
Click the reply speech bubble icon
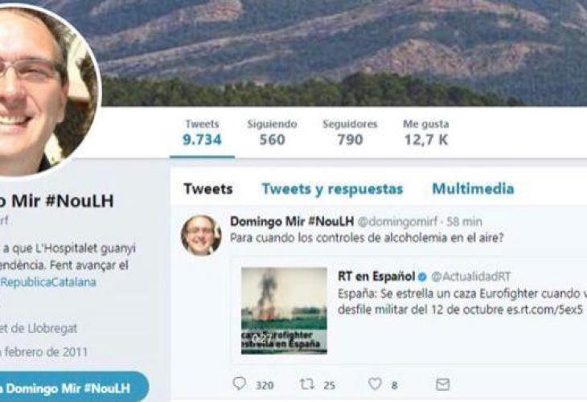click(x=239, y=384)
